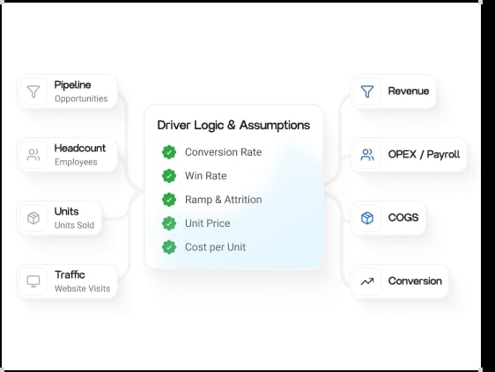
Task: Click the COGS output label
Action: click(x=403, y=217)
